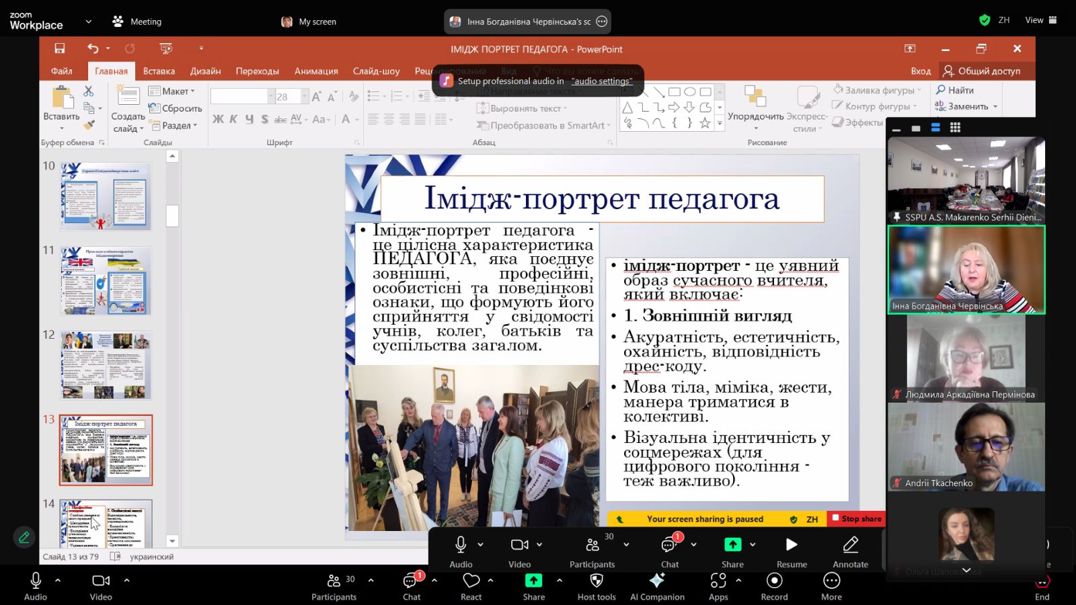The image size is (1076, 605).
Task: Click the green encryption shield icon
Action: (x=985, y=20)
